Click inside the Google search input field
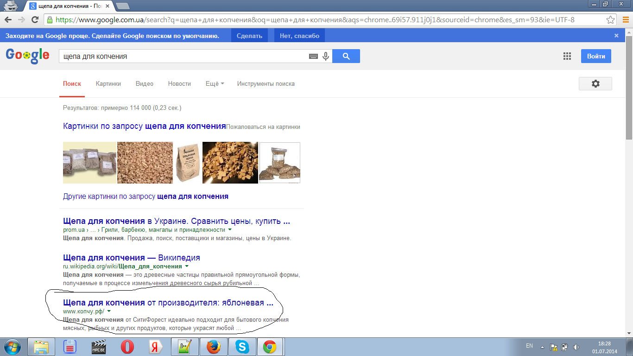The height and width of the screenshot is (356, 633). pyautogui.click(x=184, y=56)
